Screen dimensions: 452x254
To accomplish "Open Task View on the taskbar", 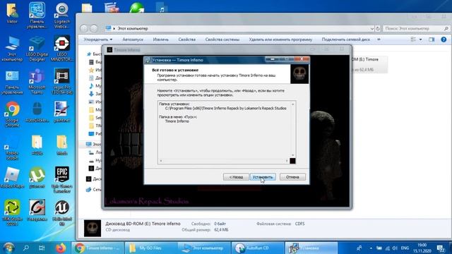I will pyautogui.click(x=42, y=248).
